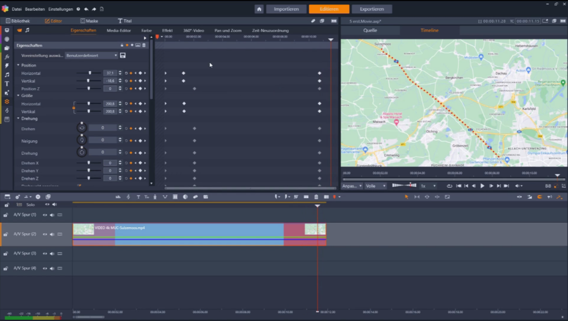The image size is (568, 321).
Task: Toggle lock on A/V Spur (4)
Action: (6, 269)
